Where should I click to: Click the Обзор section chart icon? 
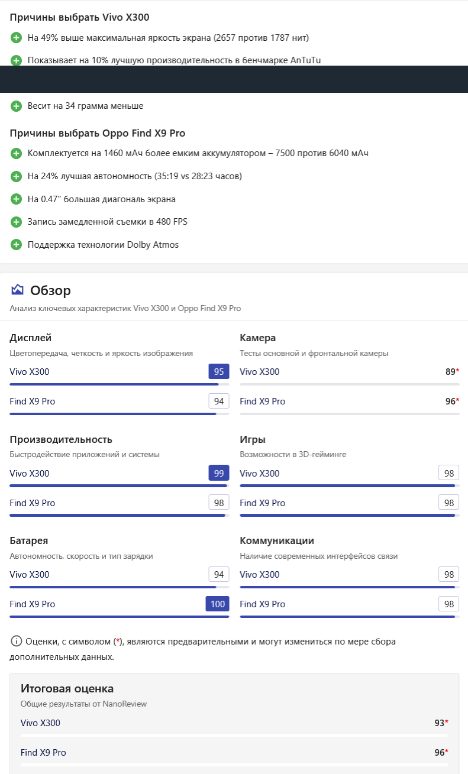(17, 290)
